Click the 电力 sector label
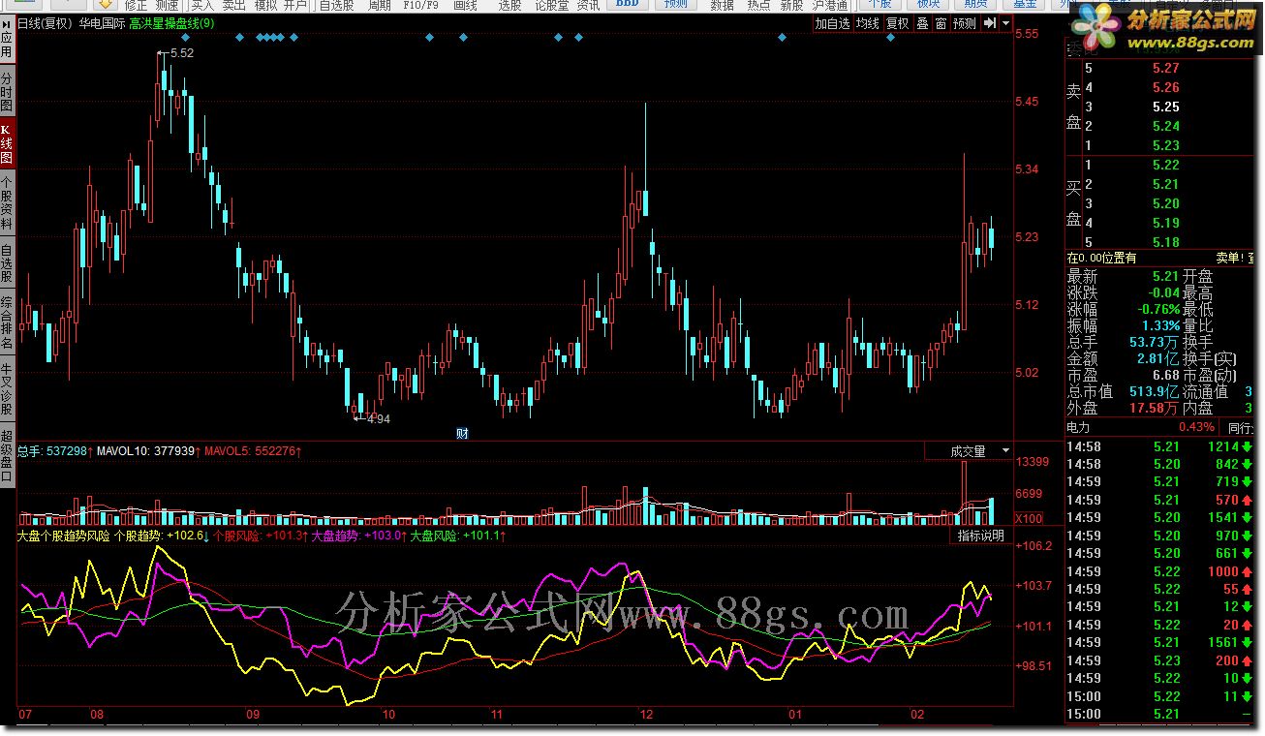 pyautogui.click(x=1078, y=427)
